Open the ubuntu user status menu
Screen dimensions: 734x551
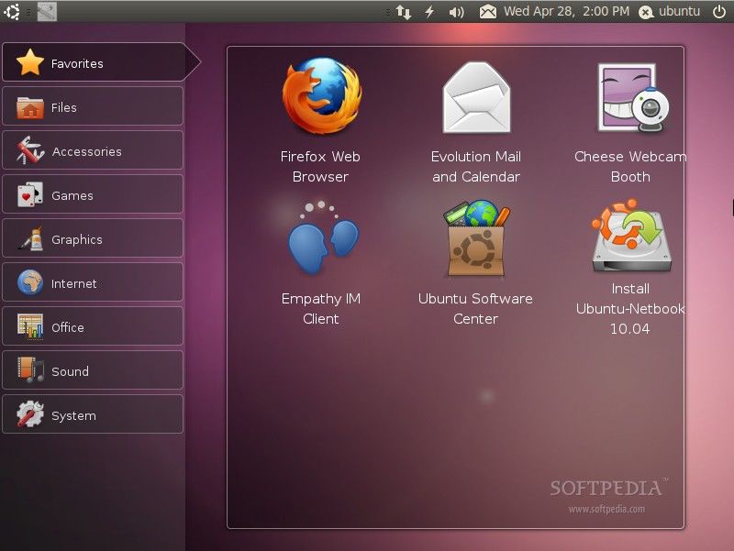coord(670,12)
